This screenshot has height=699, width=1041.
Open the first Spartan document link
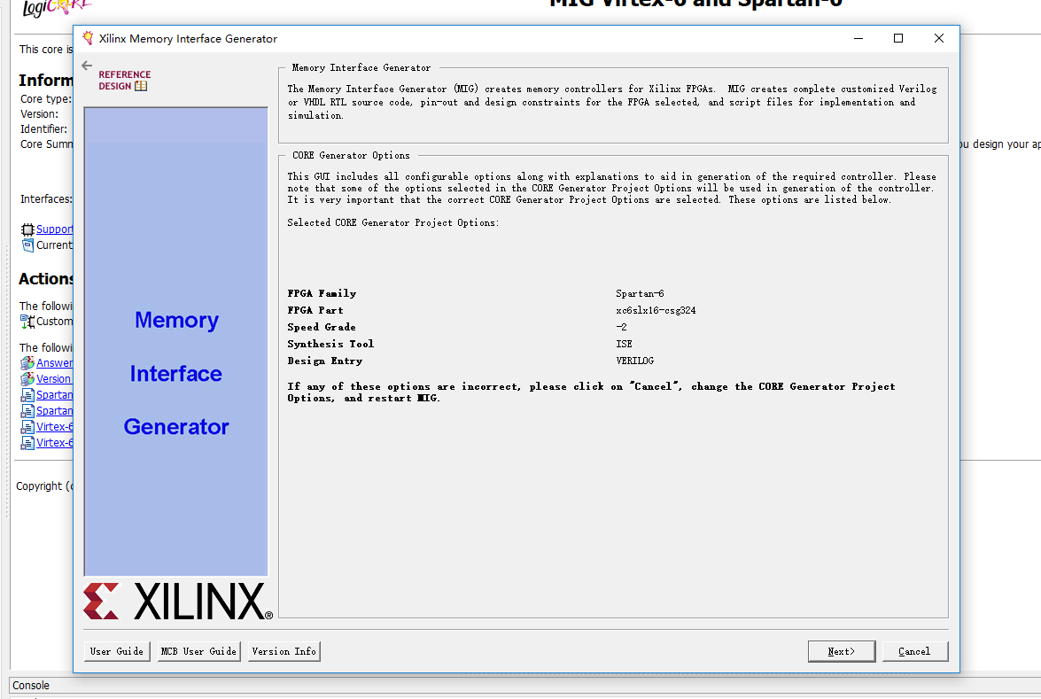coord(54,395)
